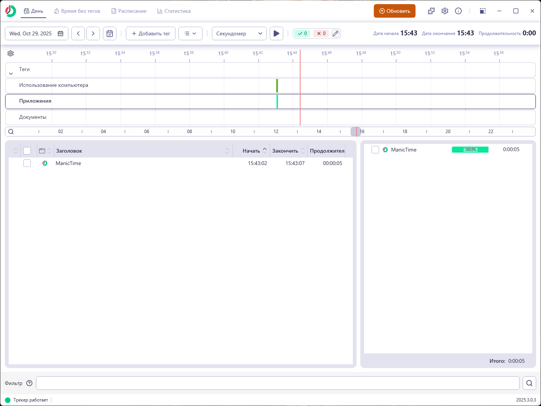Open the Расписание tab

(x=129, y=11)
